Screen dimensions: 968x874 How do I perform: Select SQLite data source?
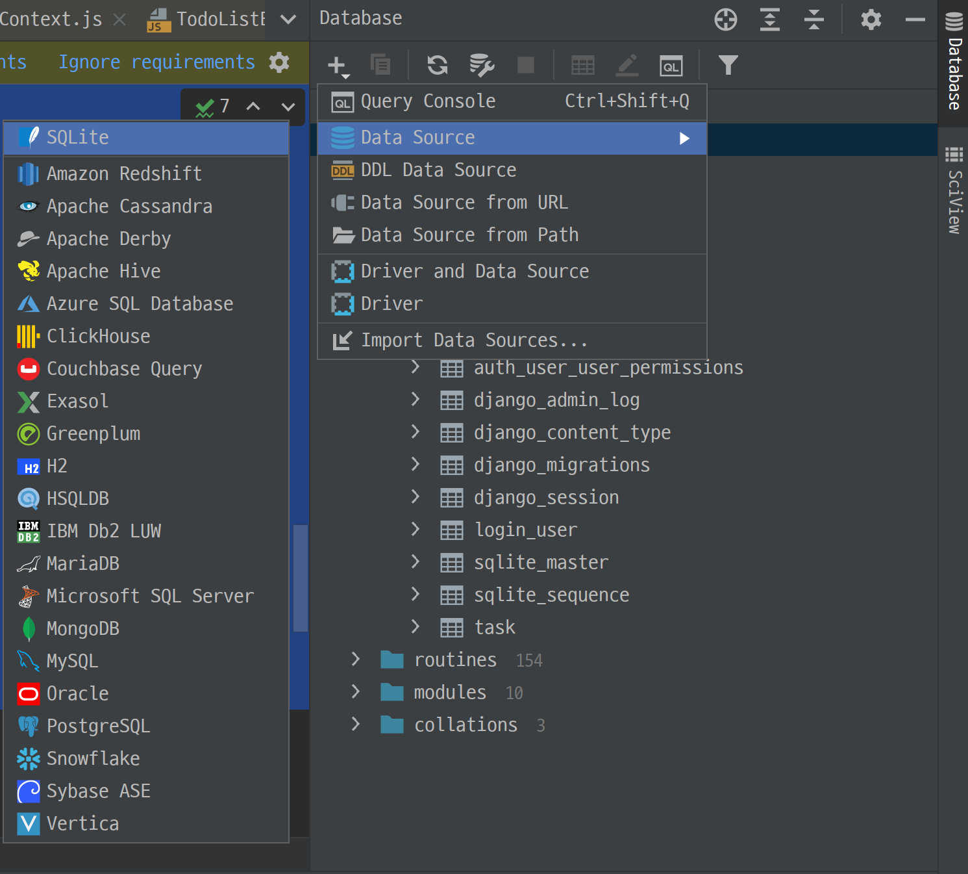(x=146, y=138)
